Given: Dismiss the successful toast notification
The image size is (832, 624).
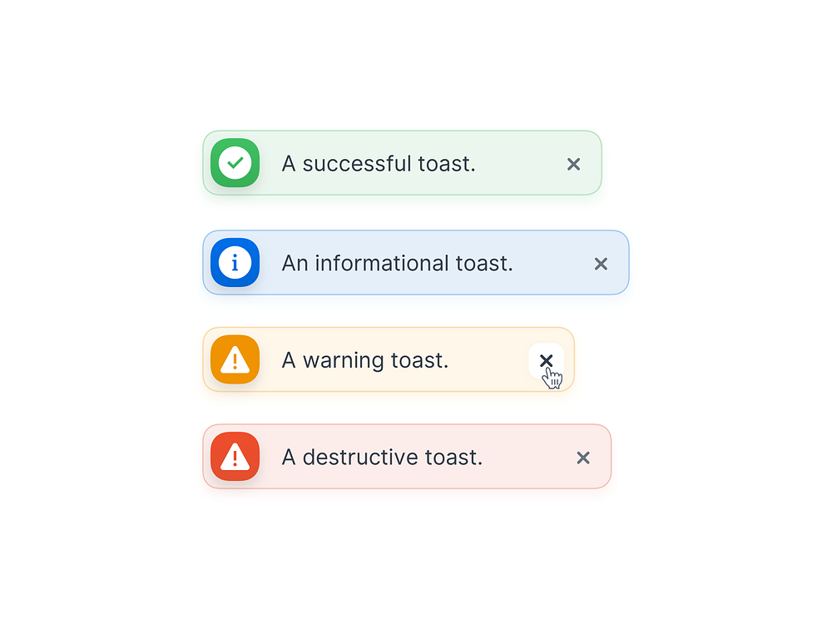Looking at the screenshot, I should coord(573,164).
